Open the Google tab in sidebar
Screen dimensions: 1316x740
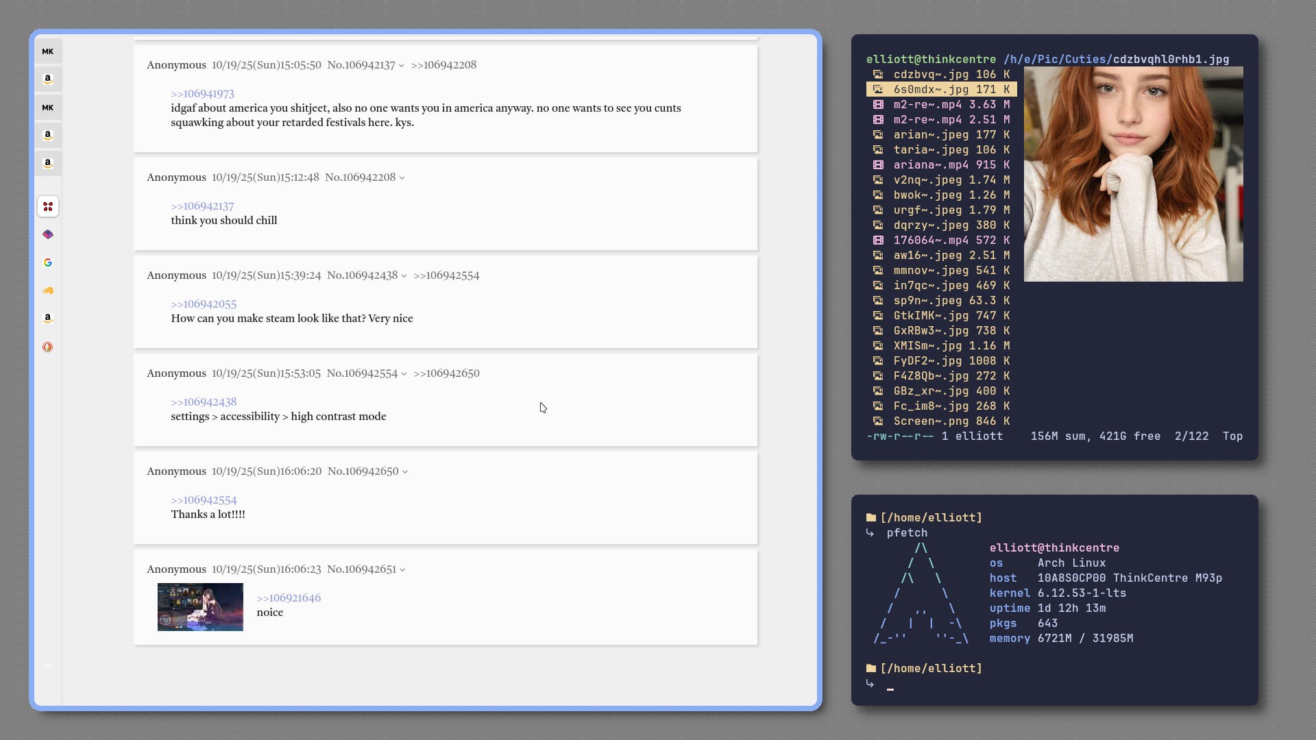[47, 262]
